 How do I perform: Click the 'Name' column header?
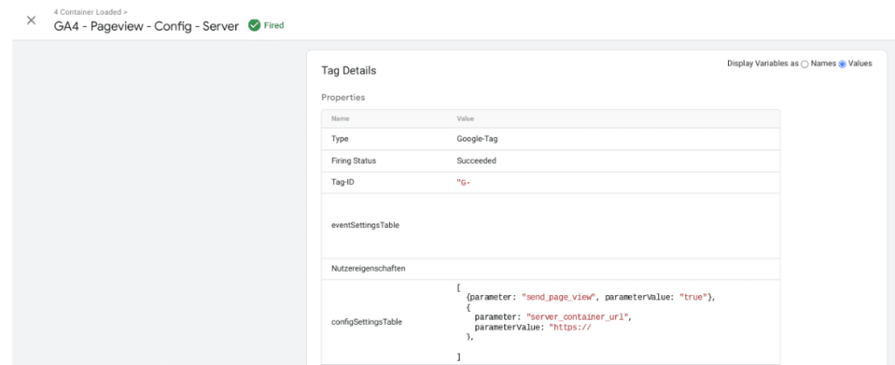point(340,119)
